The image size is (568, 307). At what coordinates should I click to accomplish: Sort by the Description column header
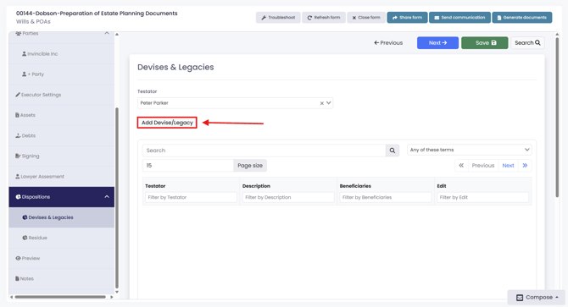(256, 186)
